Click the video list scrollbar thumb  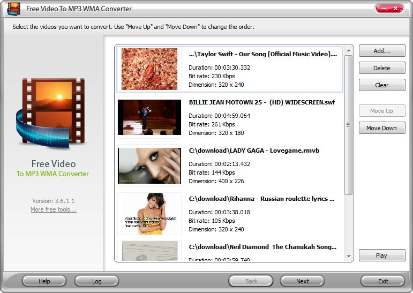(x=349, y=125)
